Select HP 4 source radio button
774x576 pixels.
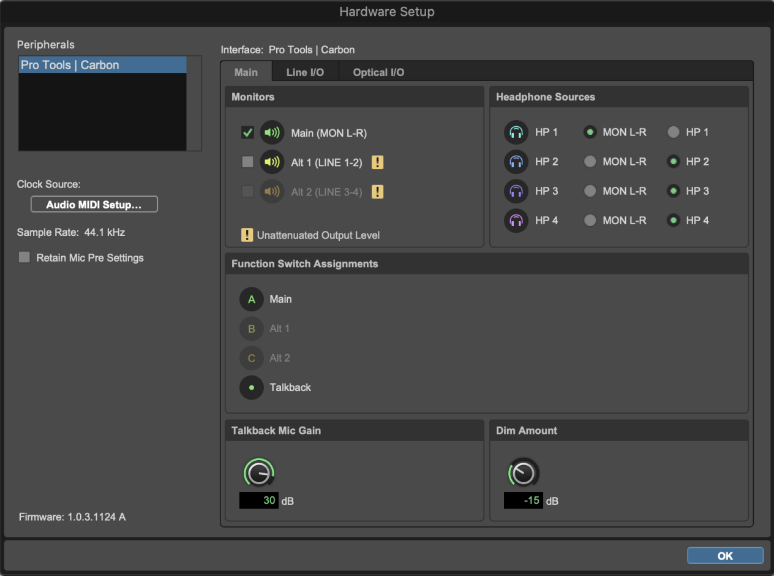pos(674,220)
